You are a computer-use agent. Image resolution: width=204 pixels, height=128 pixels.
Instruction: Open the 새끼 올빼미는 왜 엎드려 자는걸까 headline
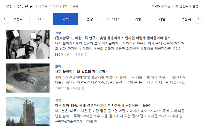click(81, 72)
